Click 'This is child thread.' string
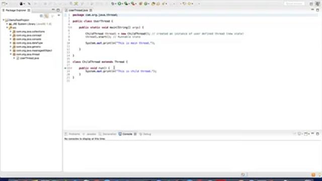322x181 pixels. 135,71
